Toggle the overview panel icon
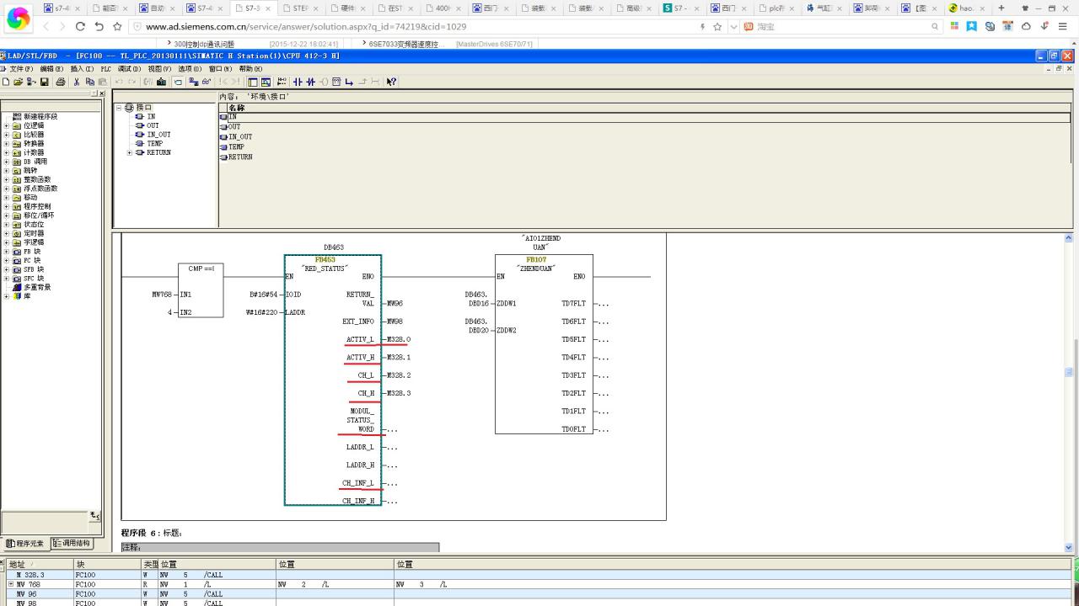Screen dimensions: 1079x606 point(252,82)
